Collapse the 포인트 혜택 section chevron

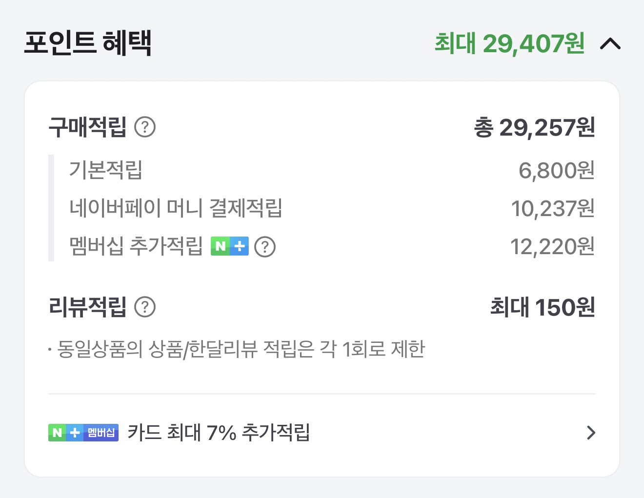coord(610,44)
